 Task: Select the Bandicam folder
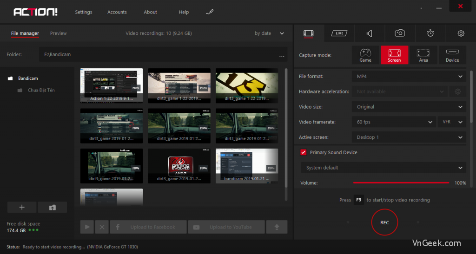(x=28, y=78)
